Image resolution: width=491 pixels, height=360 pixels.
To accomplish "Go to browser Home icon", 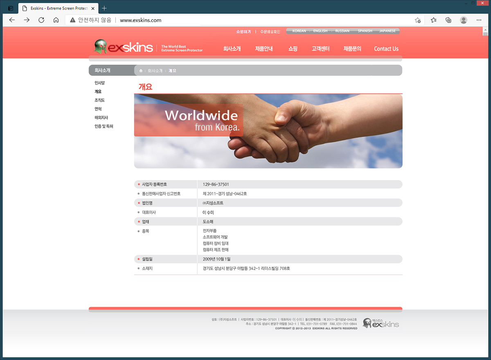I will [56, 20].
